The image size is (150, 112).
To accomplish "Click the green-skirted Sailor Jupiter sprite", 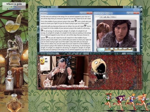I will pyautogui.click(x=108, y=102).
